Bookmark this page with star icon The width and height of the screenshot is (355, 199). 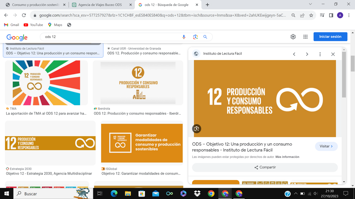[x=311, y=15]
